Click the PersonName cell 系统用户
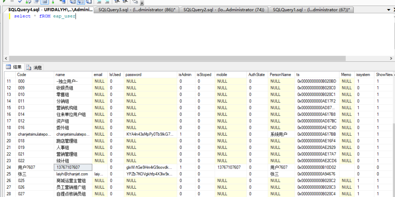395x197 pixels. pyautogui.click(x=281, y=134)
